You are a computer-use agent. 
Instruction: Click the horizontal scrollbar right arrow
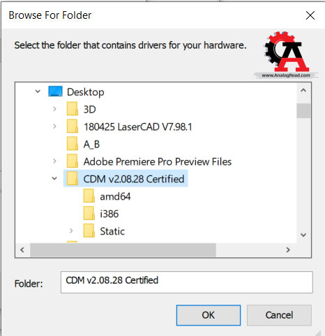288,250
